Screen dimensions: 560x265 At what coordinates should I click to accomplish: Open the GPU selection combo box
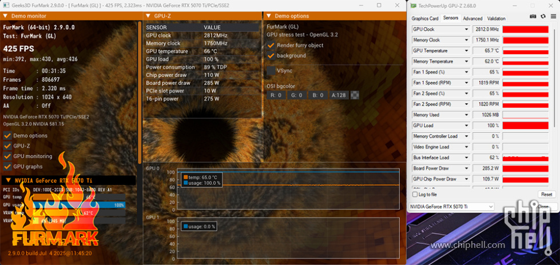(x=452, y=206)
